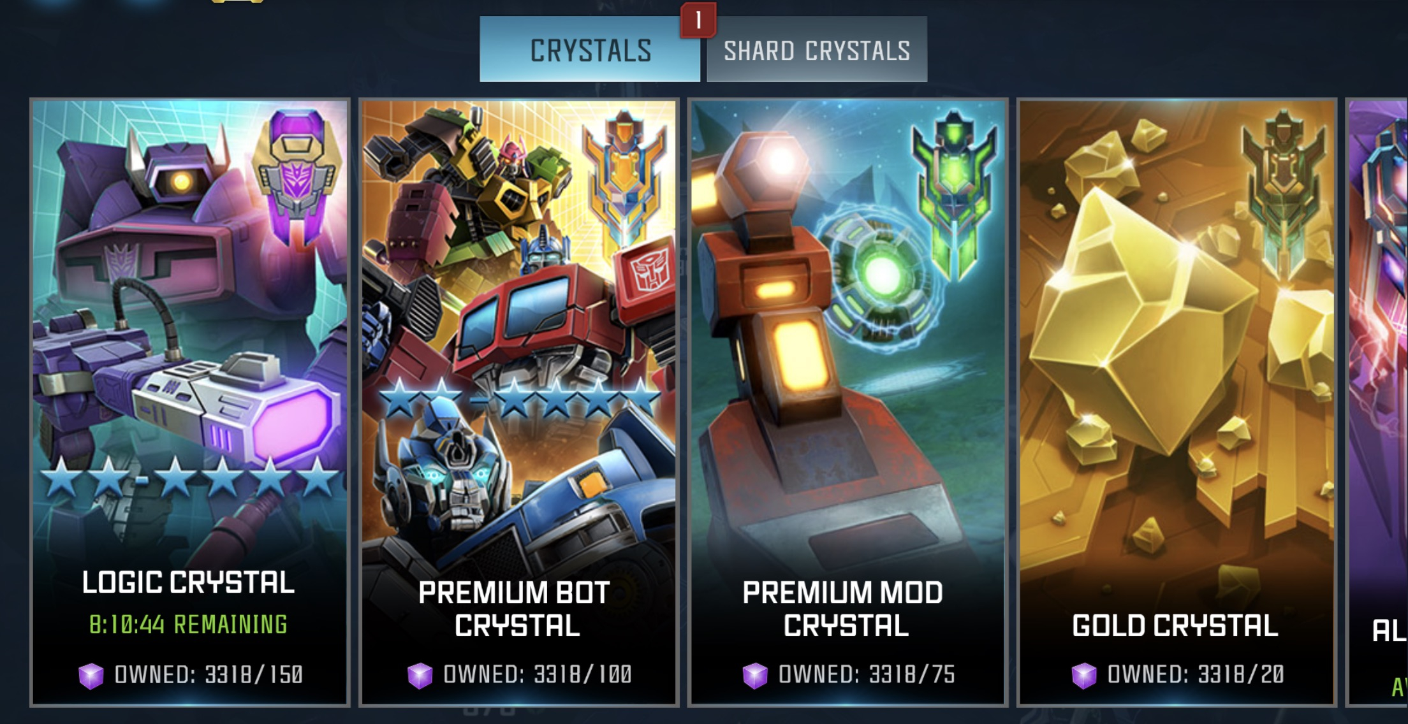Open the red notification badge showing 1

698,20
